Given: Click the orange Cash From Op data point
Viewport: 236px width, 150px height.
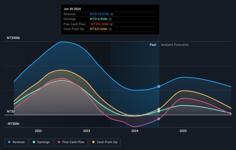Looking at the screenshot, I should pyautogui.click(x=159, y=109).
